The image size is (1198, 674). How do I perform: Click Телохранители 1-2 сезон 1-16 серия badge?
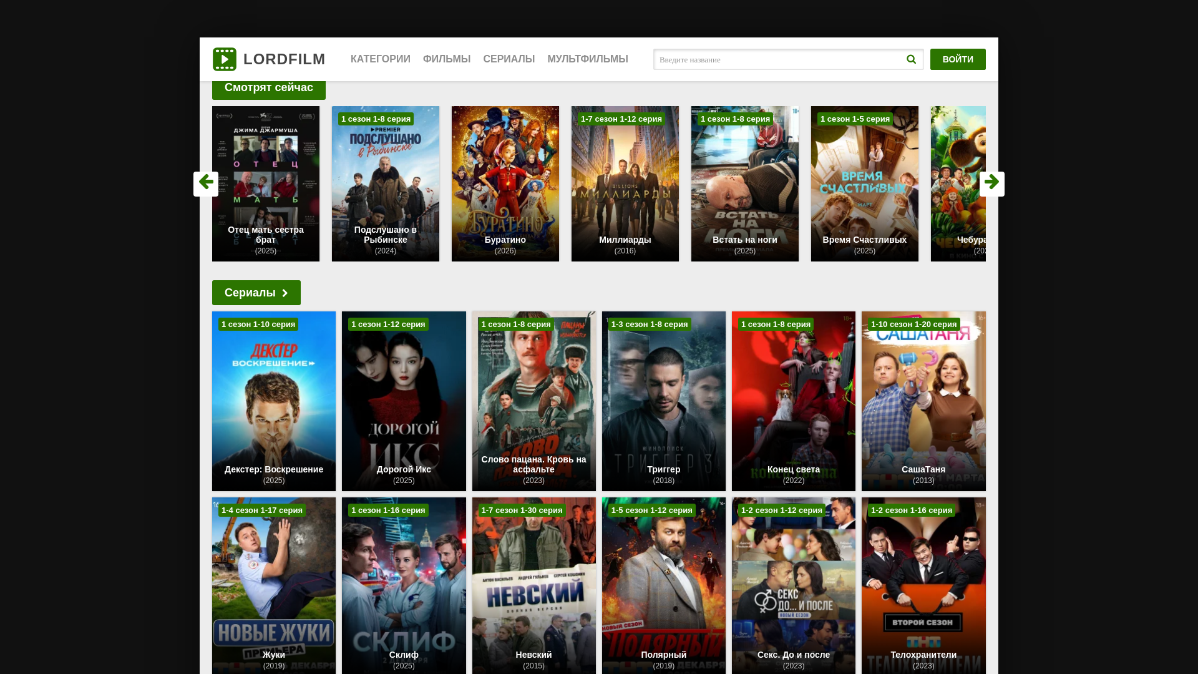tap(912, 510)
